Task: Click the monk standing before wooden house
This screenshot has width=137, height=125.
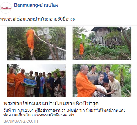Action: 82,49
